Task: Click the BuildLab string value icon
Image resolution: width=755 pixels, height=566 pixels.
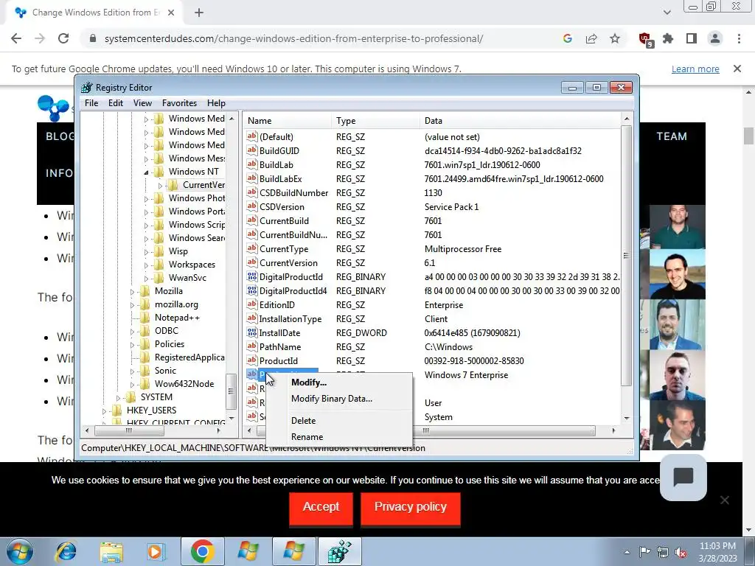Action: pos(252,164)
